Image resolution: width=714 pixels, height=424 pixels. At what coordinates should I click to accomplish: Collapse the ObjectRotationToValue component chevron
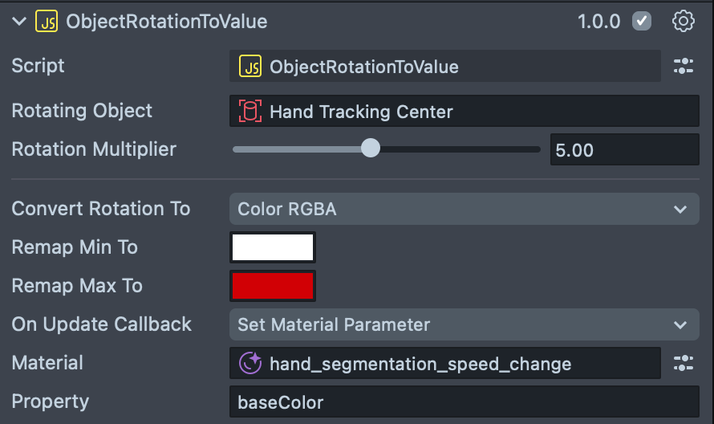tap(19, 22)
